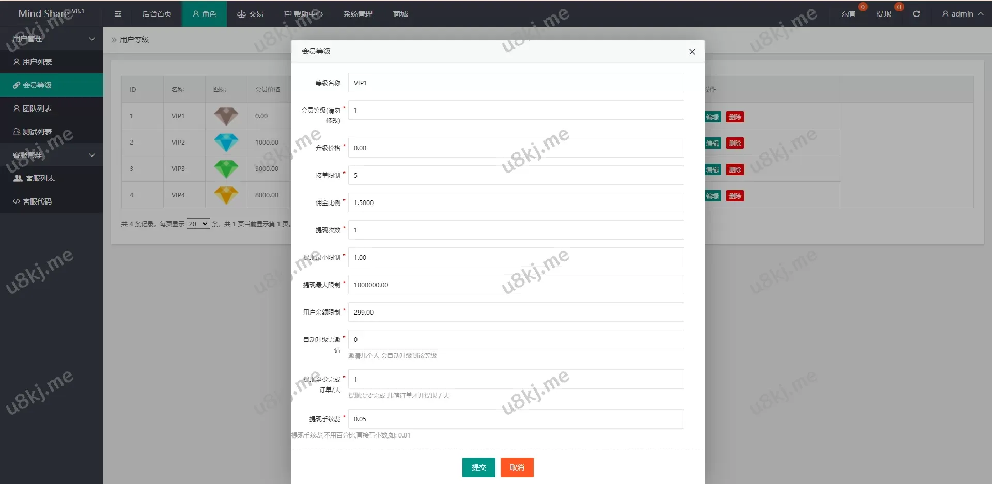Expand the admin user menu
This screenshot has height=484, width=992.
click(x=962, y=14)
